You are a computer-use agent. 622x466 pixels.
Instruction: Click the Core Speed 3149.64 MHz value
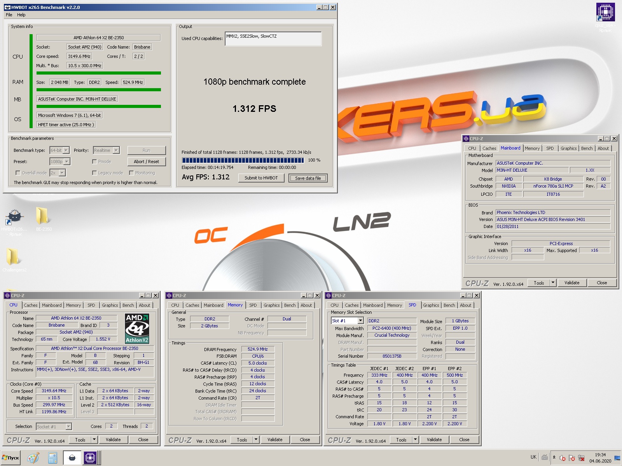pyautogui.click(x=54, y=391)
